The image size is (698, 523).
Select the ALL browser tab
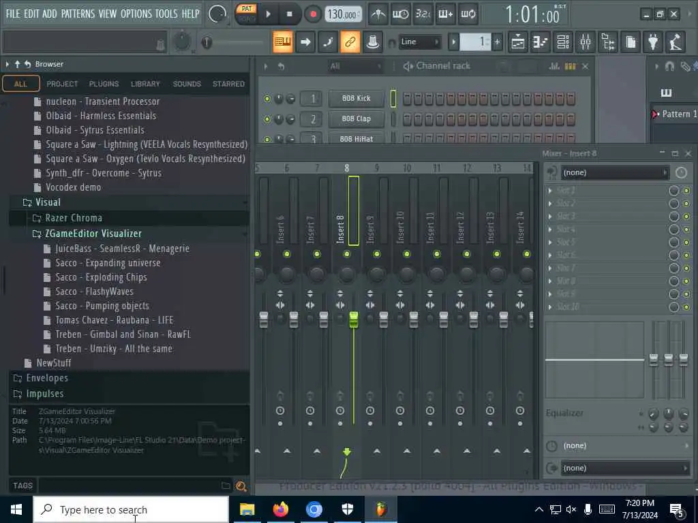coord(20,84)
